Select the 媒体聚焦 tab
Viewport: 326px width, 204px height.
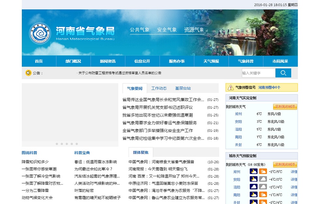click(141, 153)
